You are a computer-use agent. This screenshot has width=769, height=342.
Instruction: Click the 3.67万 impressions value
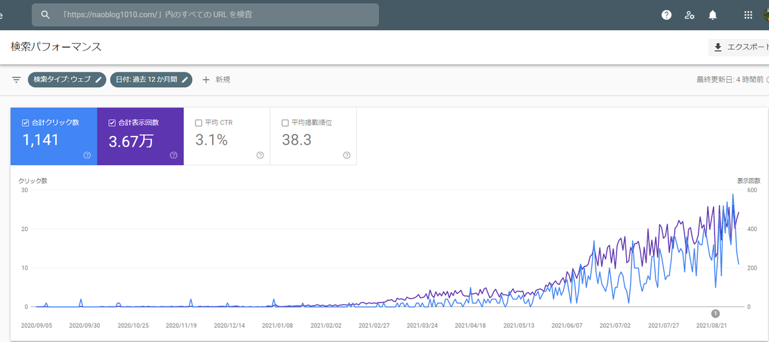[131, 141]
